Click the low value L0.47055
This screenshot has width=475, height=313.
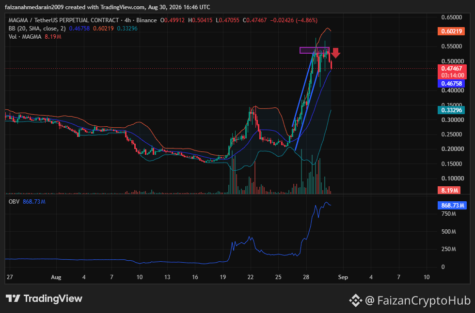click(227, 20)
